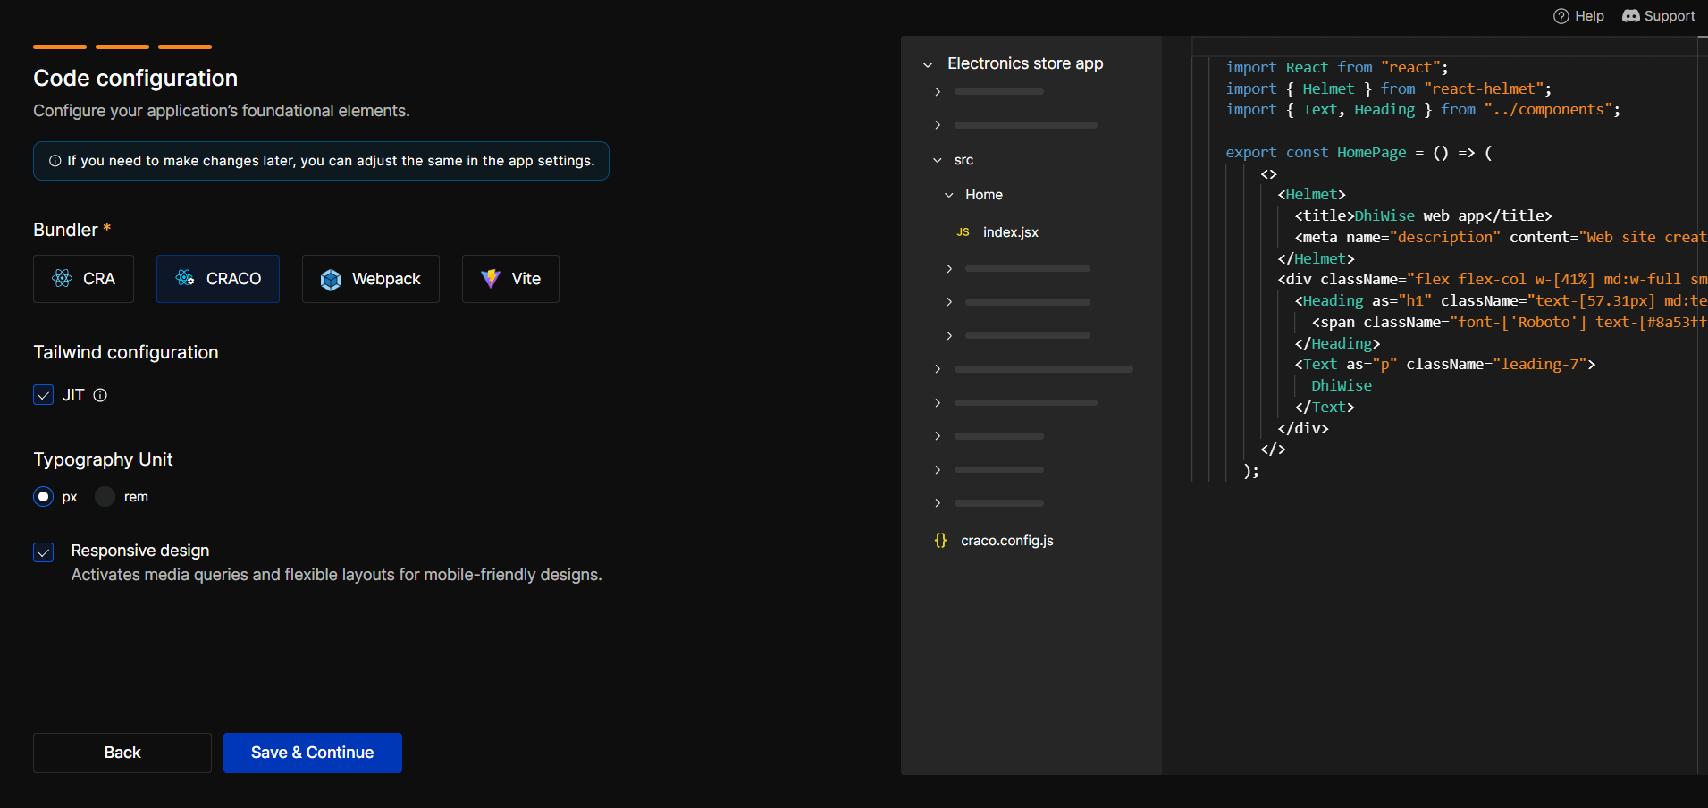Viewport: 1708px width, 808px height.
Task: Open the Support link
Action: 1659,16
